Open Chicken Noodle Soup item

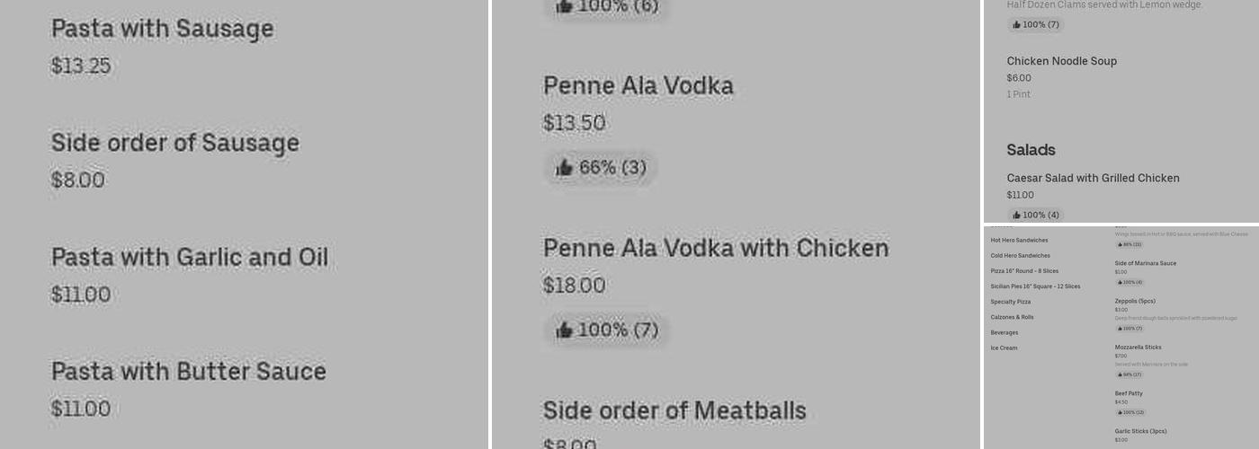pyautogui.click(x=1061, y=61)
